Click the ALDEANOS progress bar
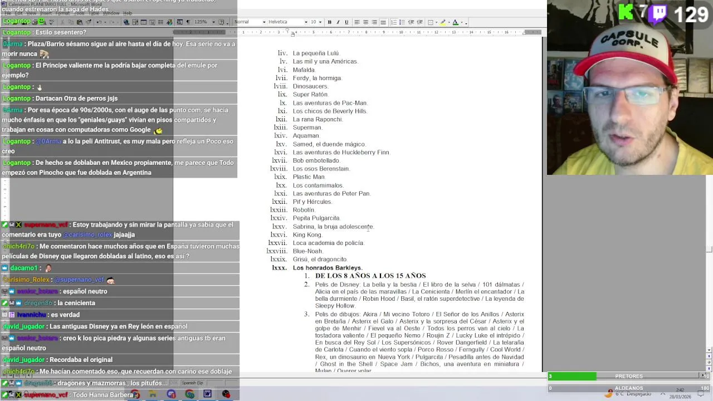713x401 pixels. coord(629,388)
